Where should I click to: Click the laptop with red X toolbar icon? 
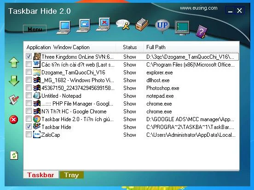pyautogui.click(x=103, y=24)
